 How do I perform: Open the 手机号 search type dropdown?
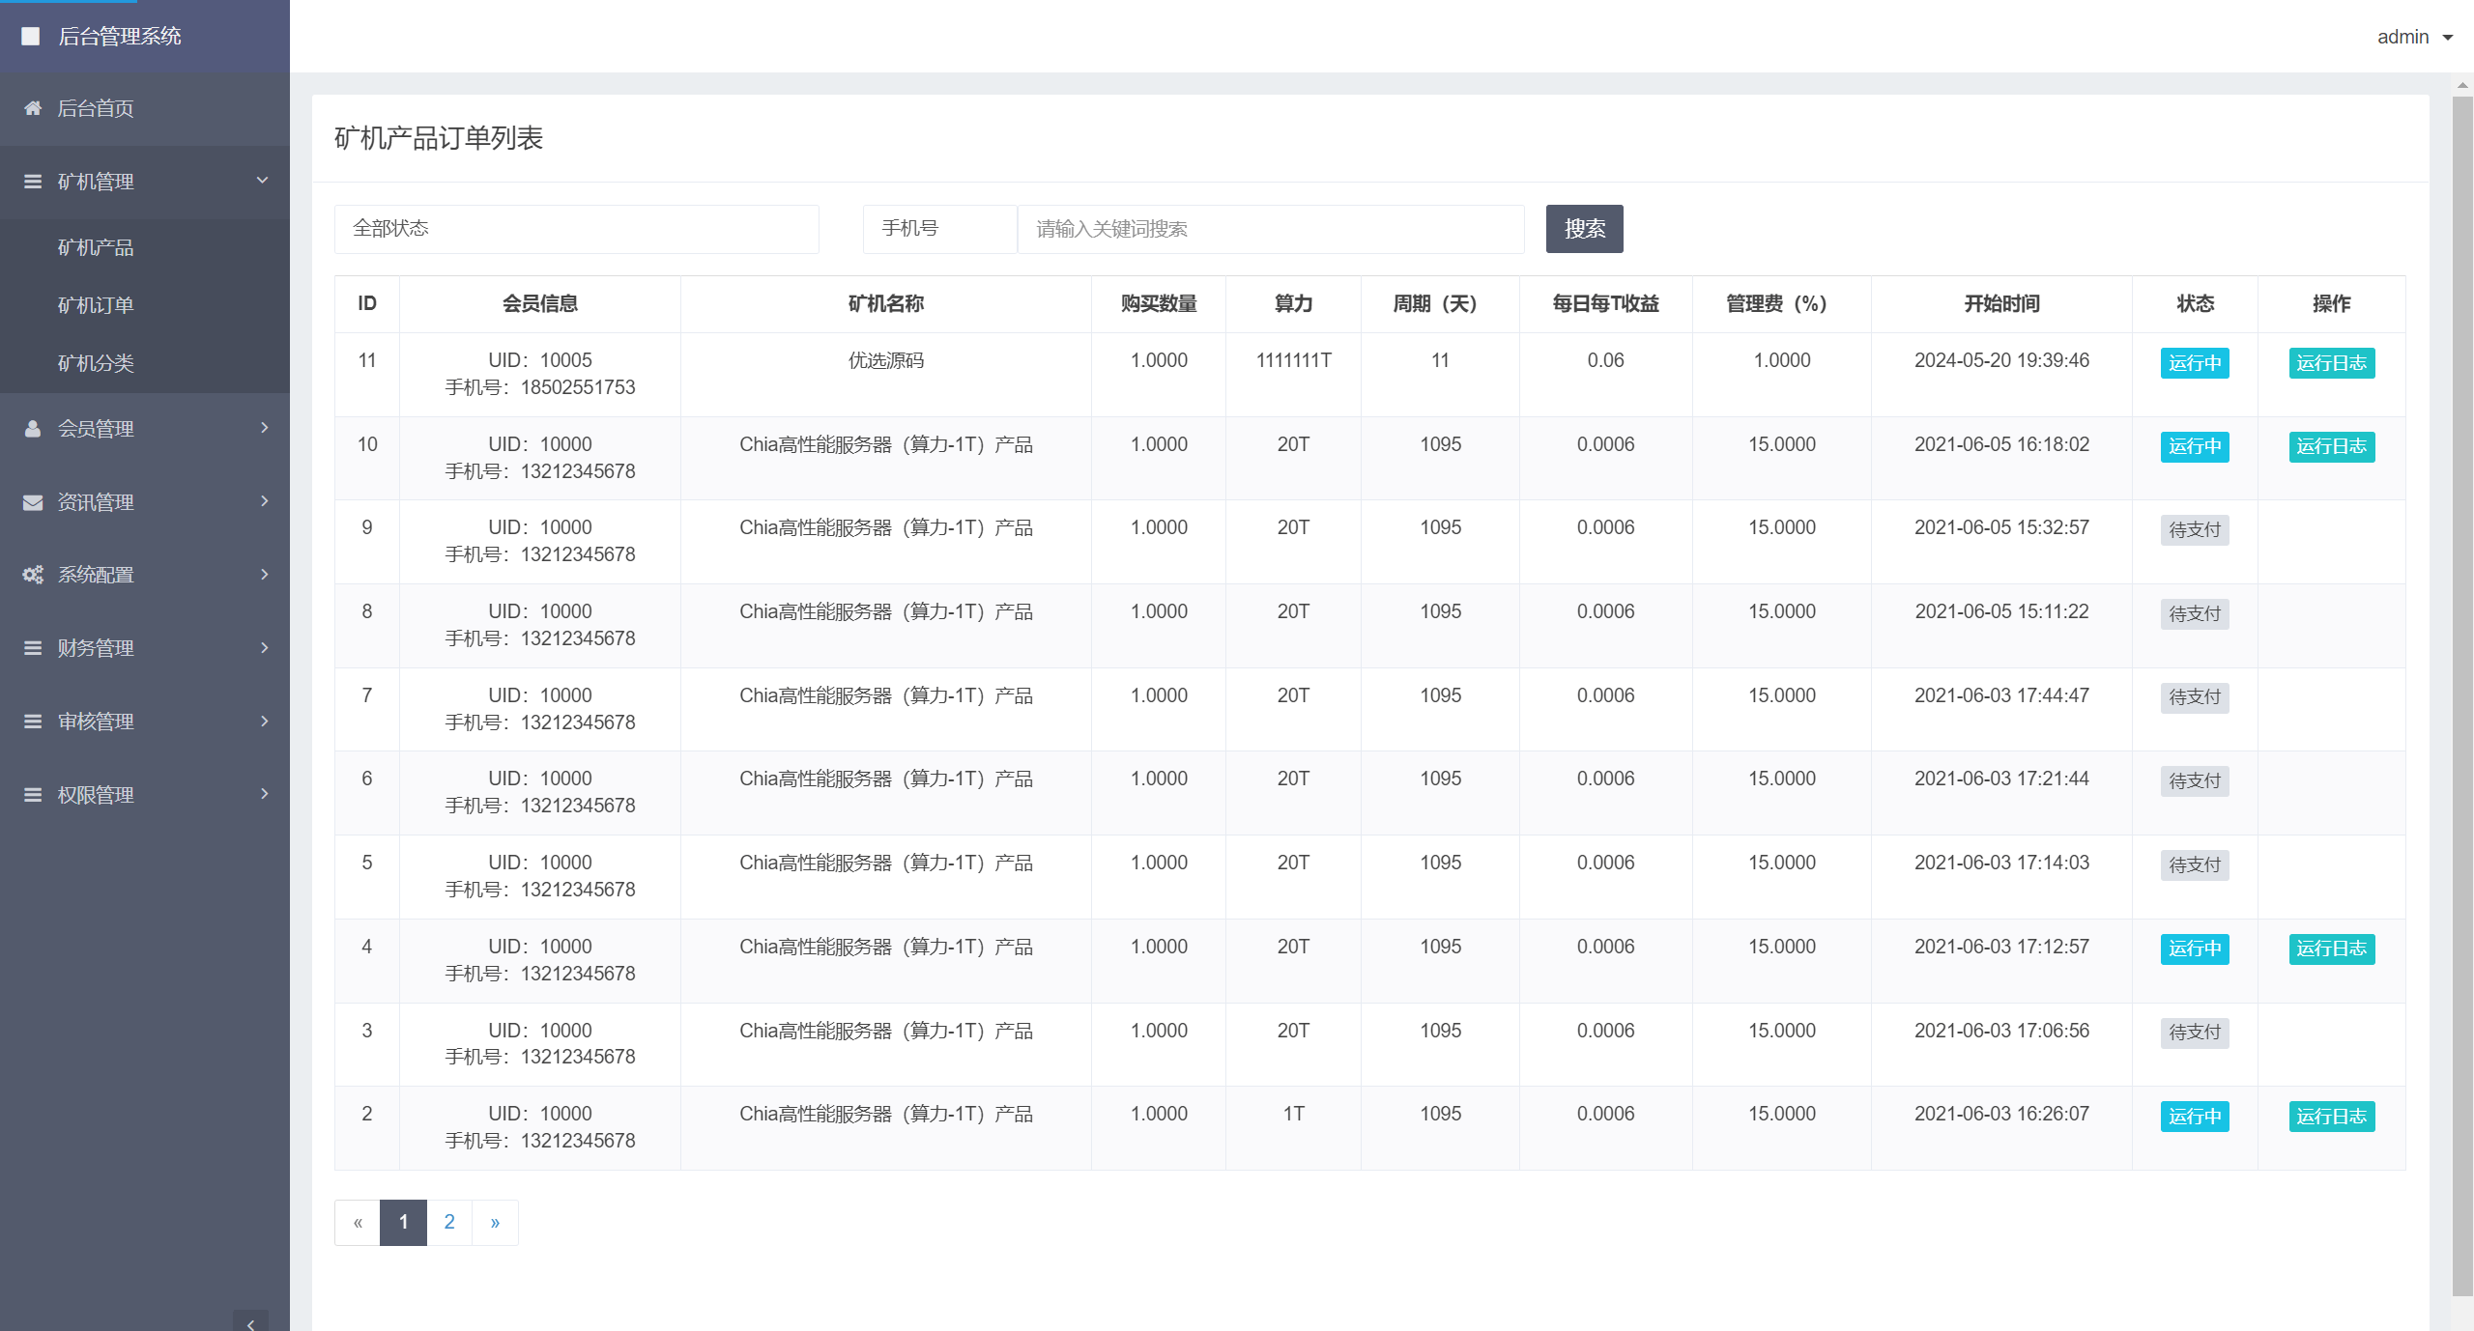[938, 229]
